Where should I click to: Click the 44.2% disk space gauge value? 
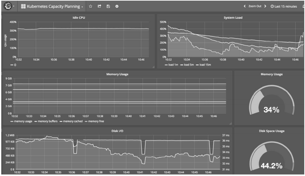coord(271,166)
